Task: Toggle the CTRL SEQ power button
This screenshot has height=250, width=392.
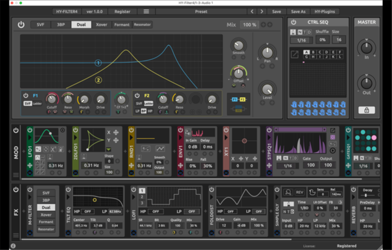Action: (x=294, y=22)
